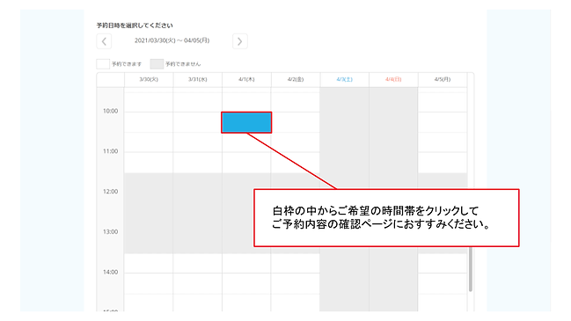571x321 pixels.
Task: Reserve the 14:00 slot on 4/5(月)
Action: click(443, 283)
